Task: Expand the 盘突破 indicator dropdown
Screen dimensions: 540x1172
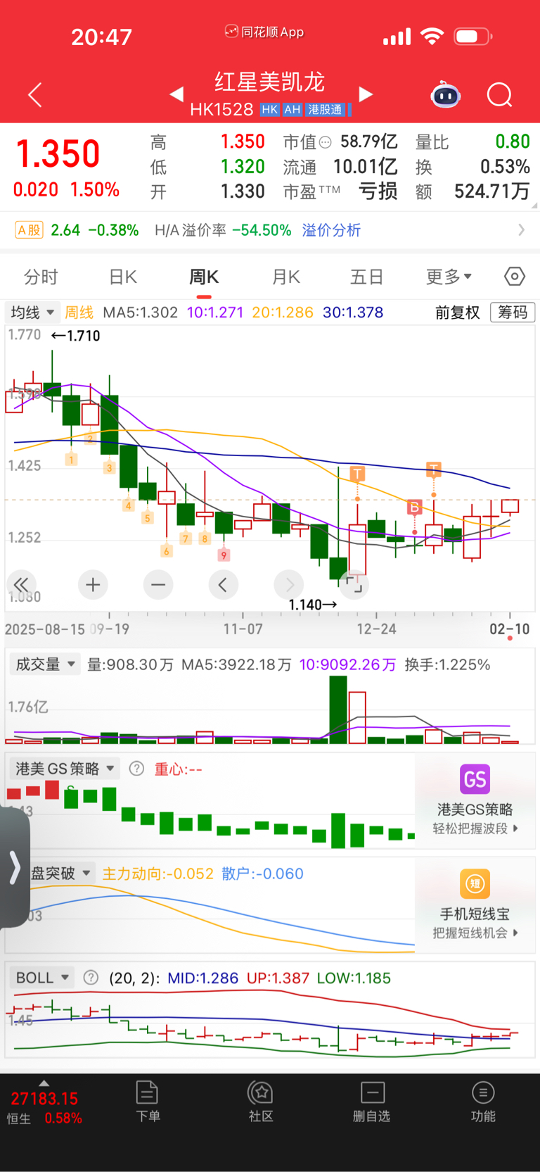Action: tap(61, 873)
